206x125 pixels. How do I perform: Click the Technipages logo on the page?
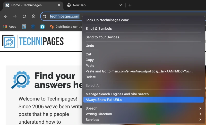(33, 41)
